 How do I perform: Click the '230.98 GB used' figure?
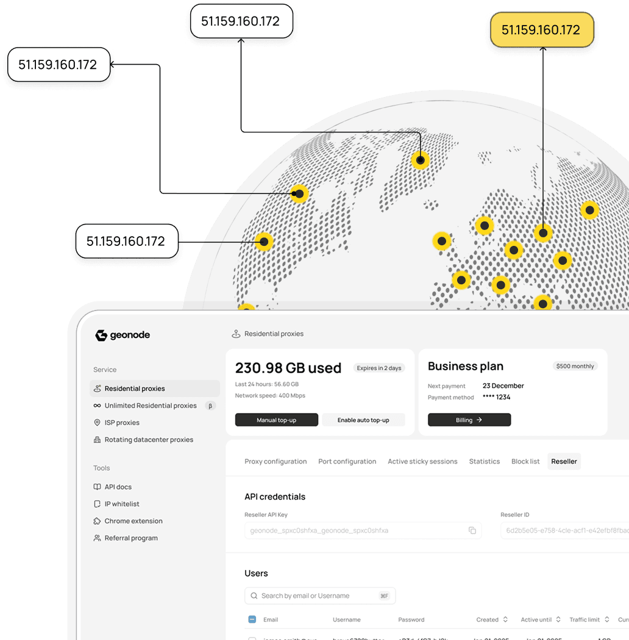pos(288,368)
